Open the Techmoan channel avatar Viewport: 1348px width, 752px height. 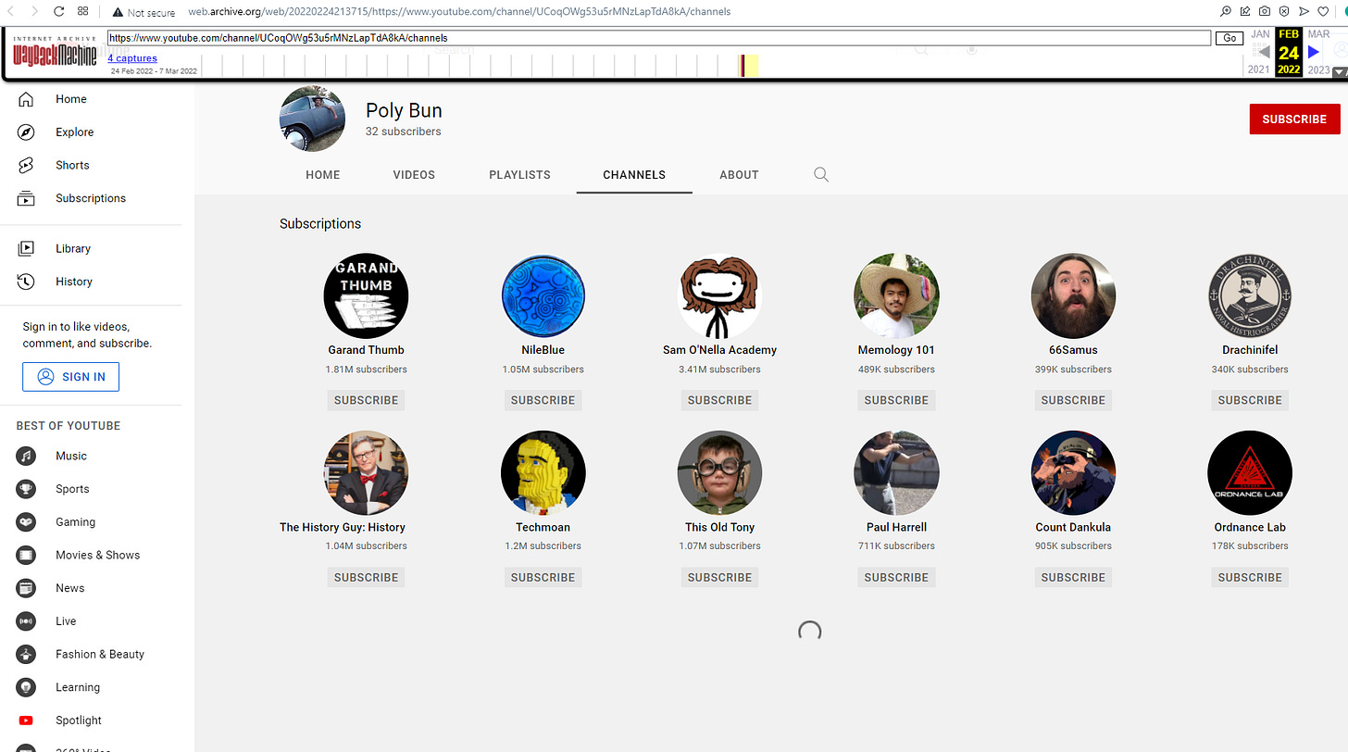[x=543, y=473]
